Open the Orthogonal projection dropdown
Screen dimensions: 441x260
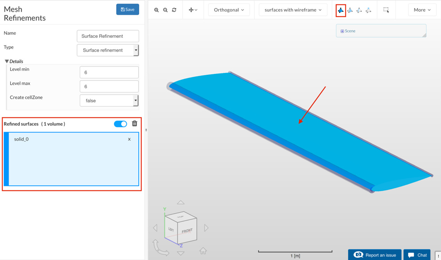229,10
